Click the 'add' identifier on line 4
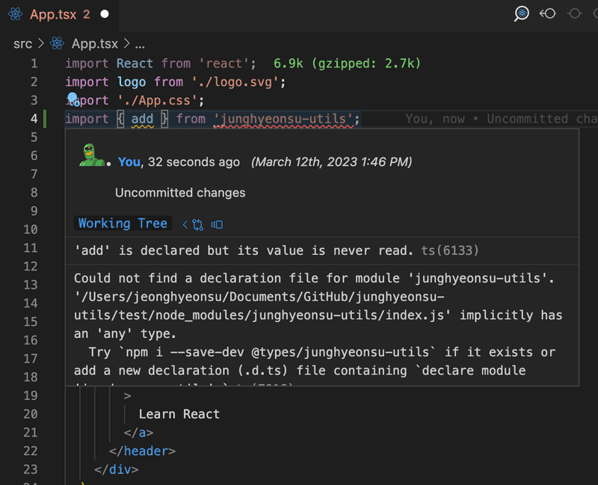Image resolution: width=598 pixels, height=485 pixels. tap(142, 119)
